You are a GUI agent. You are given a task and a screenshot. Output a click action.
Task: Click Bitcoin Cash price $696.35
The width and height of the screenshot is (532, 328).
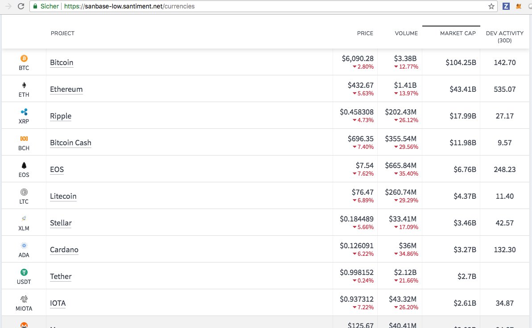click(x=360, y=139)
